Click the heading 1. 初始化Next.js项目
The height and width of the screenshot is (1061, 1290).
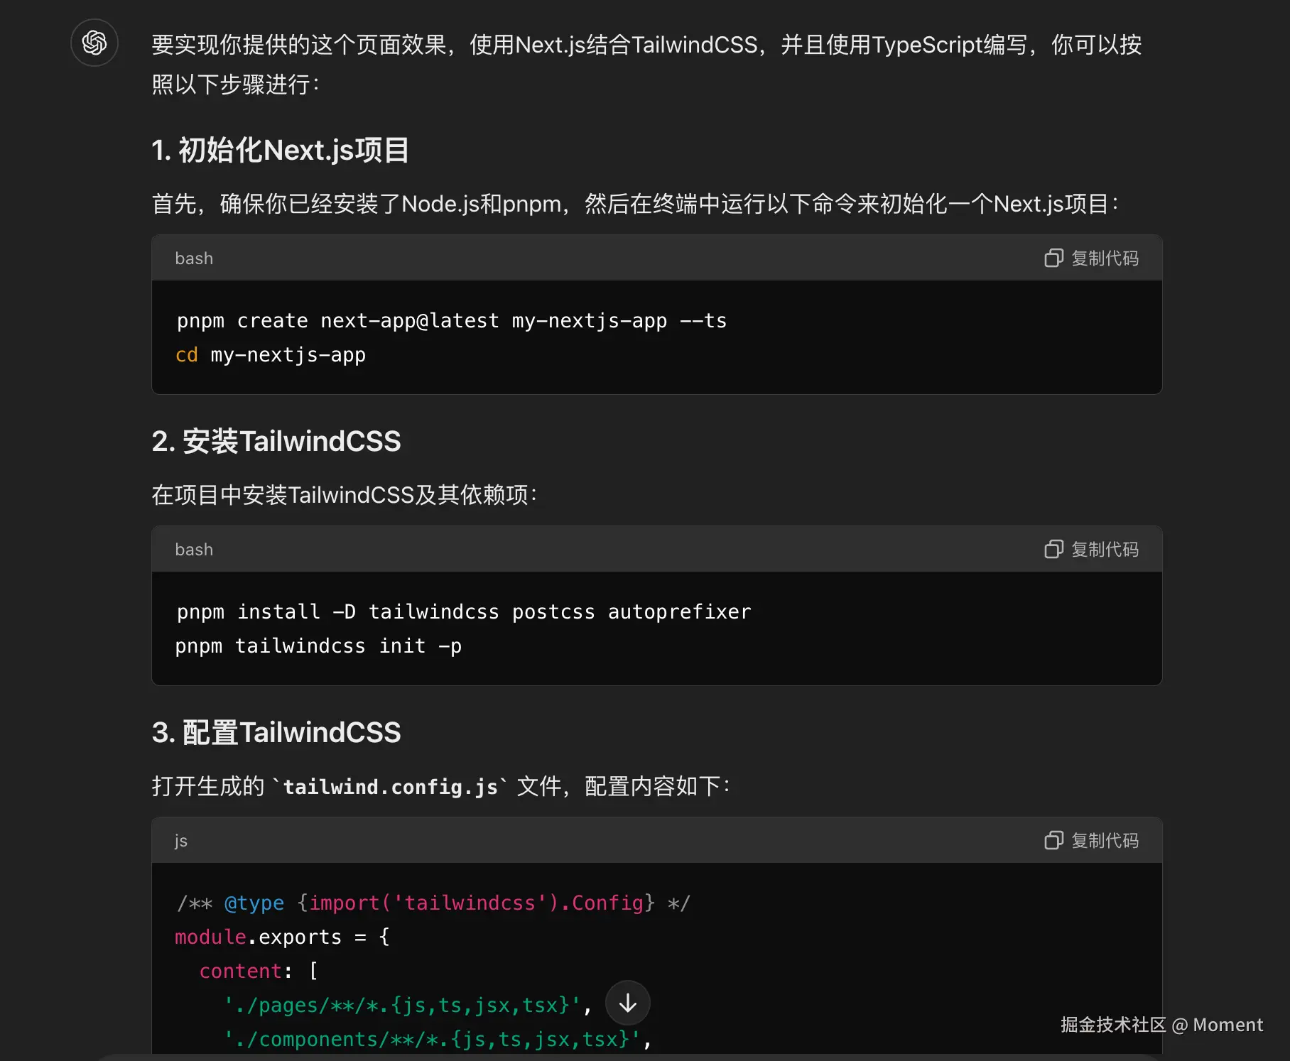point(280,151)
